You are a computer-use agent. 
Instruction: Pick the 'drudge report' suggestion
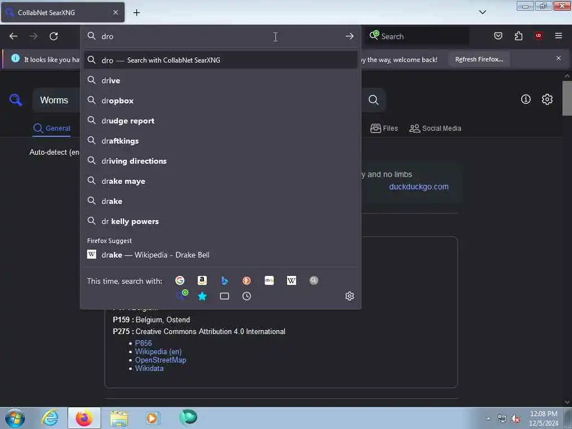[221, 121]
